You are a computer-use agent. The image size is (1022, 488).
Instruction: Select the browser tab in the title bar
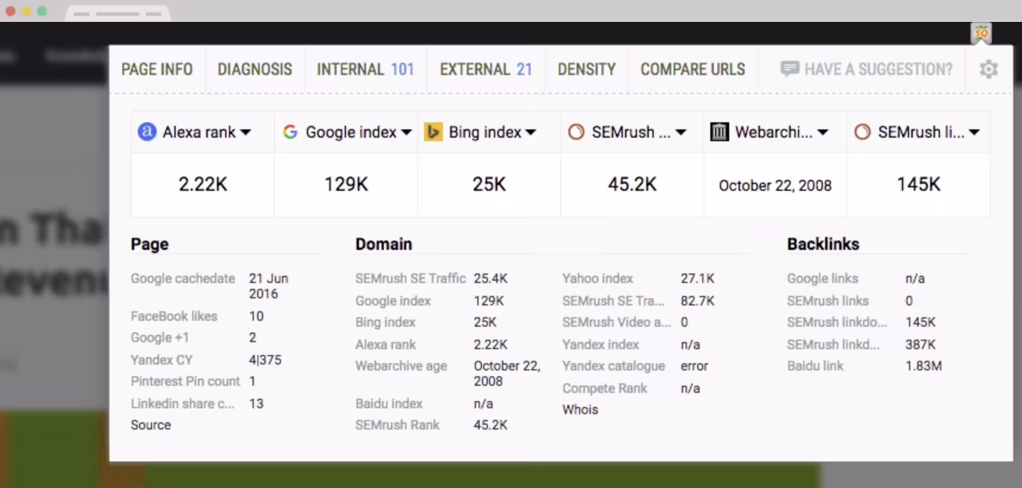coord(118,13)
